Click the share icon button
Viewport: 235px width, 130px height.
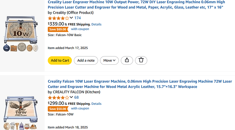[127, 60]
